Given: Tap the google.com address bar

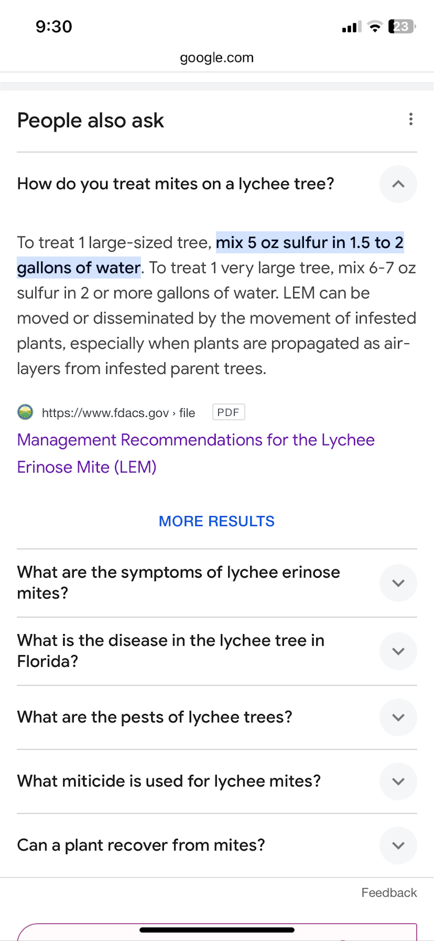Looking at the screenshot, I should (217, 58).
